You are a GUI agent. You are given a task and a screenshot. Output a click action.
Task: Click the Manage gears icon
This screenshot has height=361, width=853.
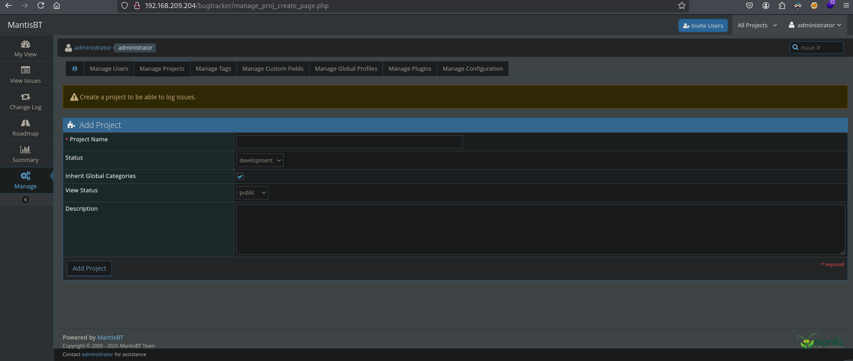click(26, 176)
